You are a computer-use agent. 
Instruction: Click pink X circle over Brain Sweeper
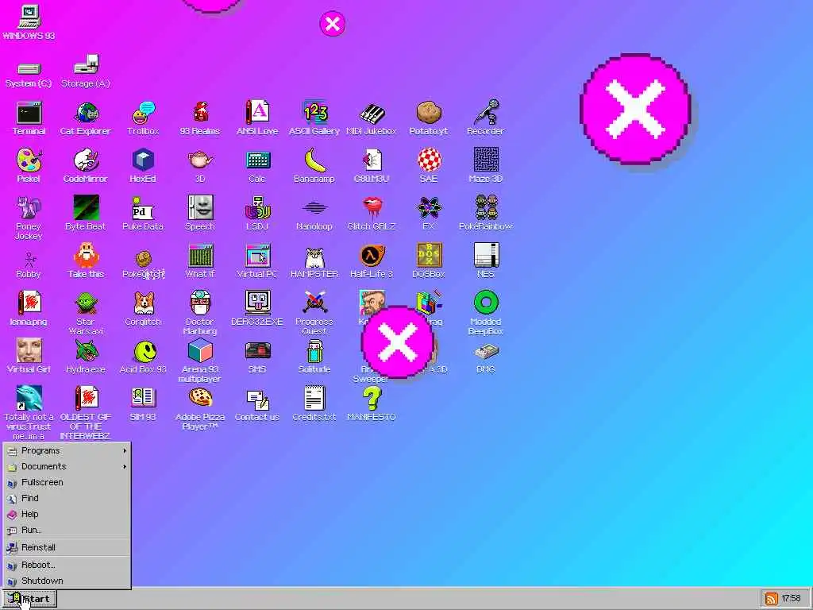coord(398,342)
